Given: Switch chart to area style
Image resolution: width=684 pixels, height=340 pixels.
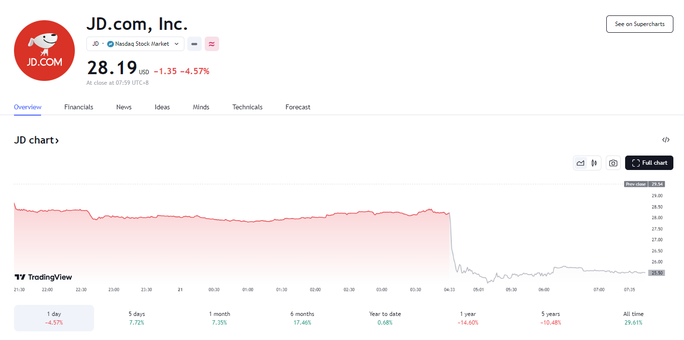Looking at the screenshot, I should coord(580,163).
